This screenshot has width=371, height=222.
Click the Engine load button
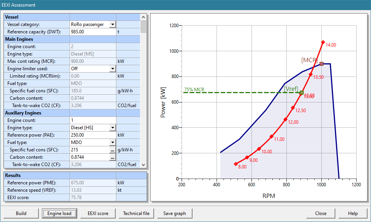point(59,213)
